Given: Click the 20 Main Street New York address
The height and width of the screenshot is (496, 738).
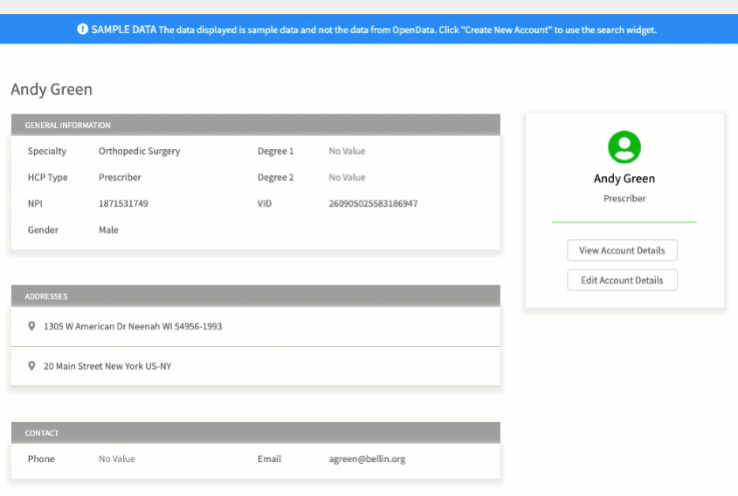Looking at the screenshot, I should [x=107, y=367].
